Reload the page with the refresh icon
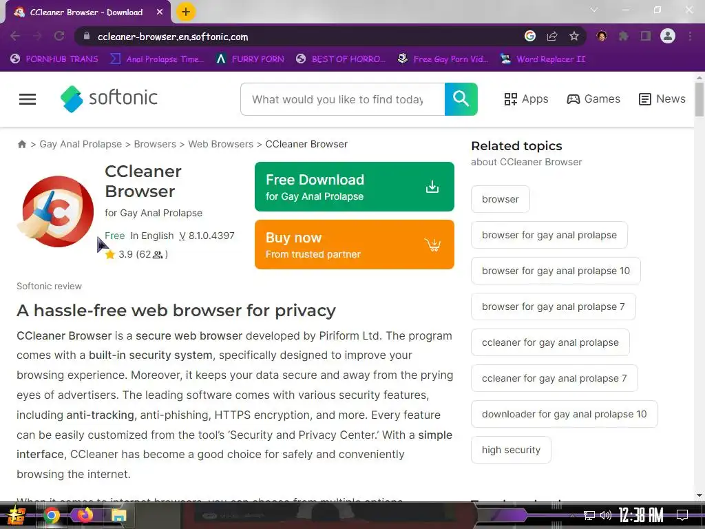Viewport: 705px width, 529px height. [59, 37]
